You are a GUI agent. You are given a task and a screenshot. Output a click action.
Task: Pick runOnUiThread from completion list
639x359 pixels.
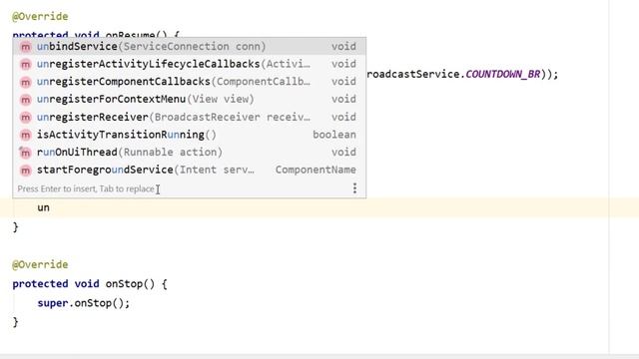pyautogui.click(x=189, y=152)
